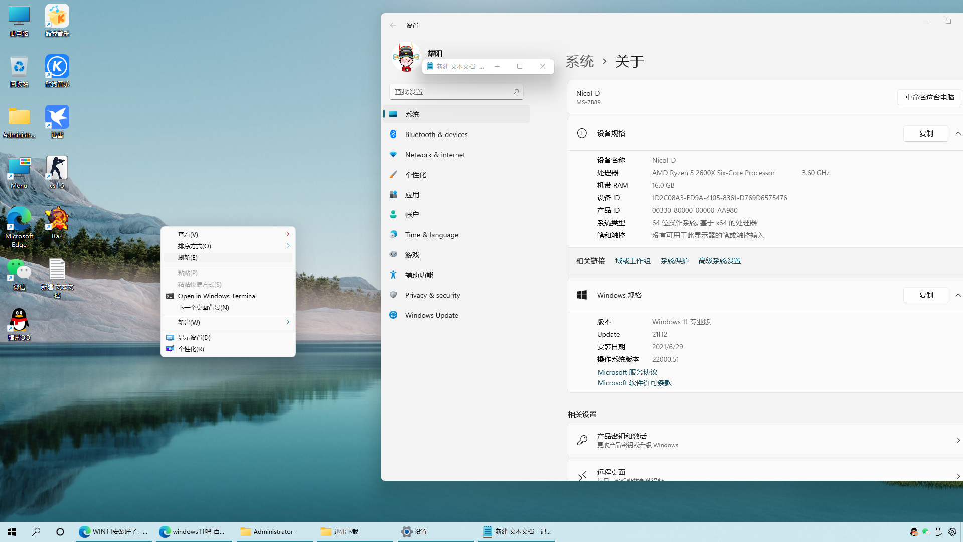
Task: Click 重命名这台电脑 button
Action: tap(929, 97)
